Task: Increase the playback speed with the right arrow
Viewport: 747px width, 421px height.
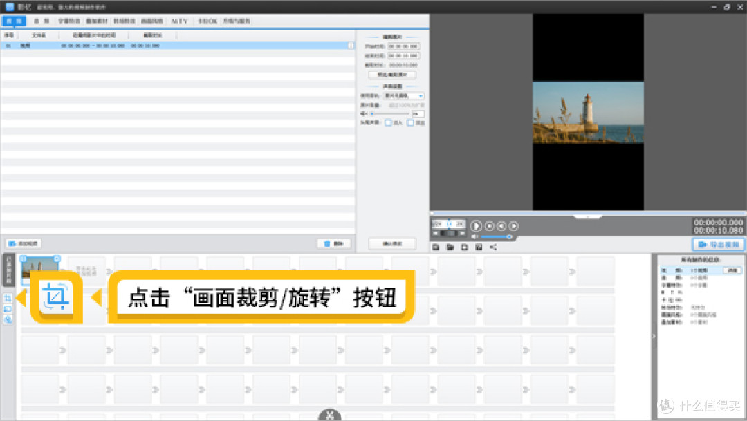Action: 461,234
